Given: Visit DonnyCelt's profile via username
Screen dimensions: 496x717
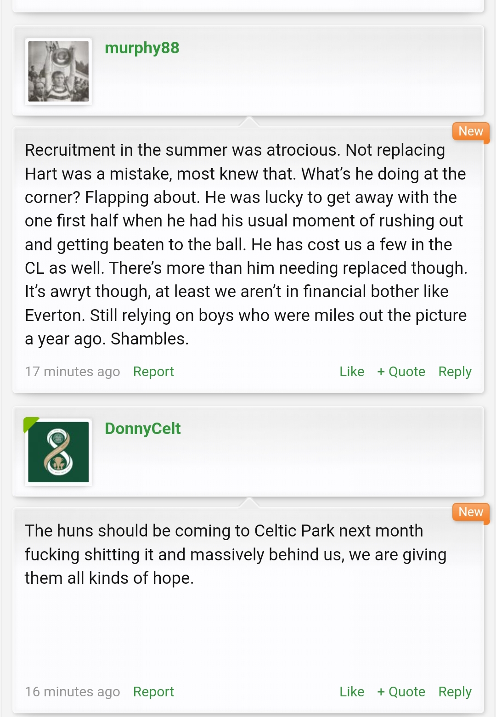Looking at the screenshot, I should pyautogui.click(x=143, y=429).
